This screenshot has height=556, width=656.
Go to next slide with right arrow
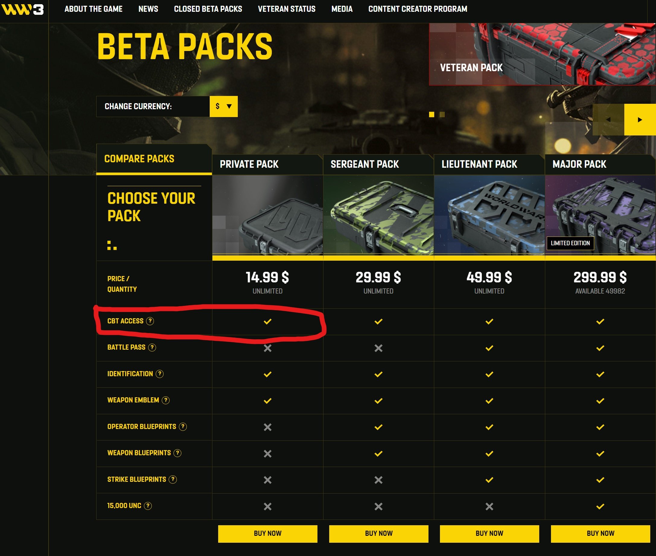click(x=640, y=119)
